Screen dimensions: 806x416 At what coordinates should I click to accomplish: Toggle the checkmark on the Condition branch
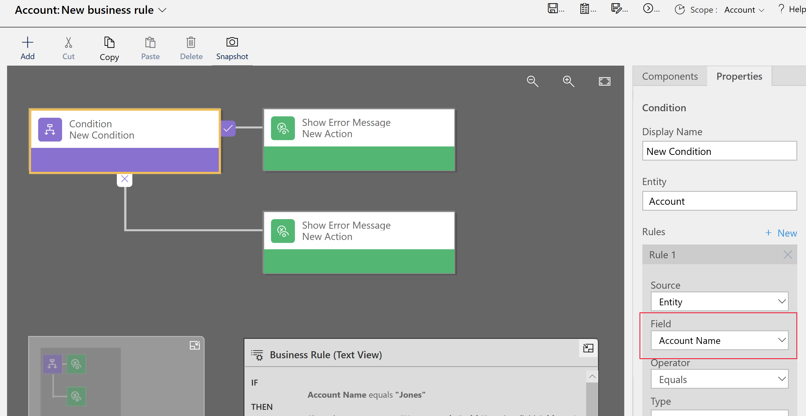[x=228, y=128]
